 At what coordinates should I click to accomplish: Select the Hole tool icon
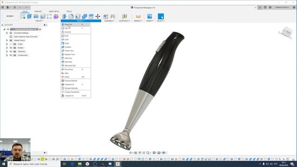tap(43, 17)
